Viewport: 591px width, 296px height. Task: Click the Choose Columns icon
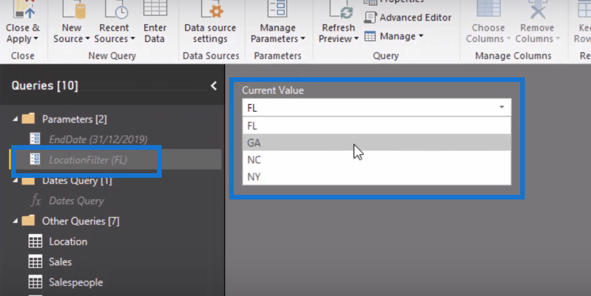(x=488, y=9)
